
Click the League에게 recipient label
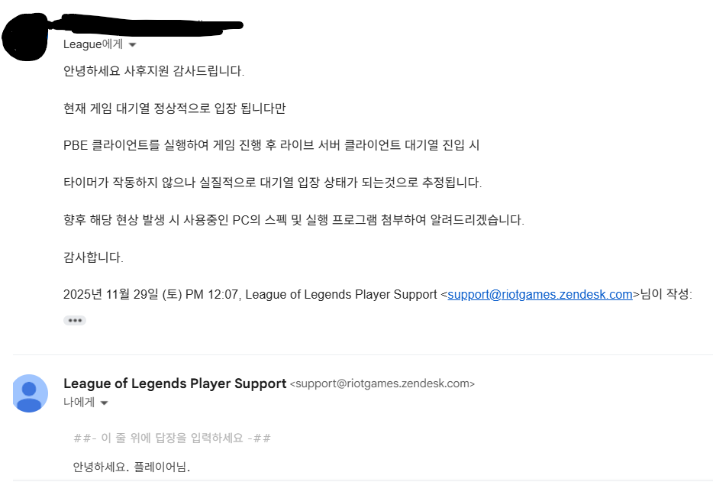pos(93,44)
